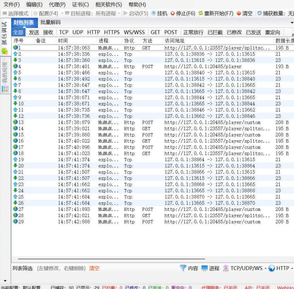
Task: Click the 内容 funnel filter icon
Action: (x=183, y=268)
